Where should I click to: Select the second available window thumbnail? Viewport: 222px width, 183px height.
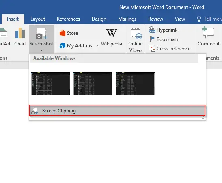[93, 84]
